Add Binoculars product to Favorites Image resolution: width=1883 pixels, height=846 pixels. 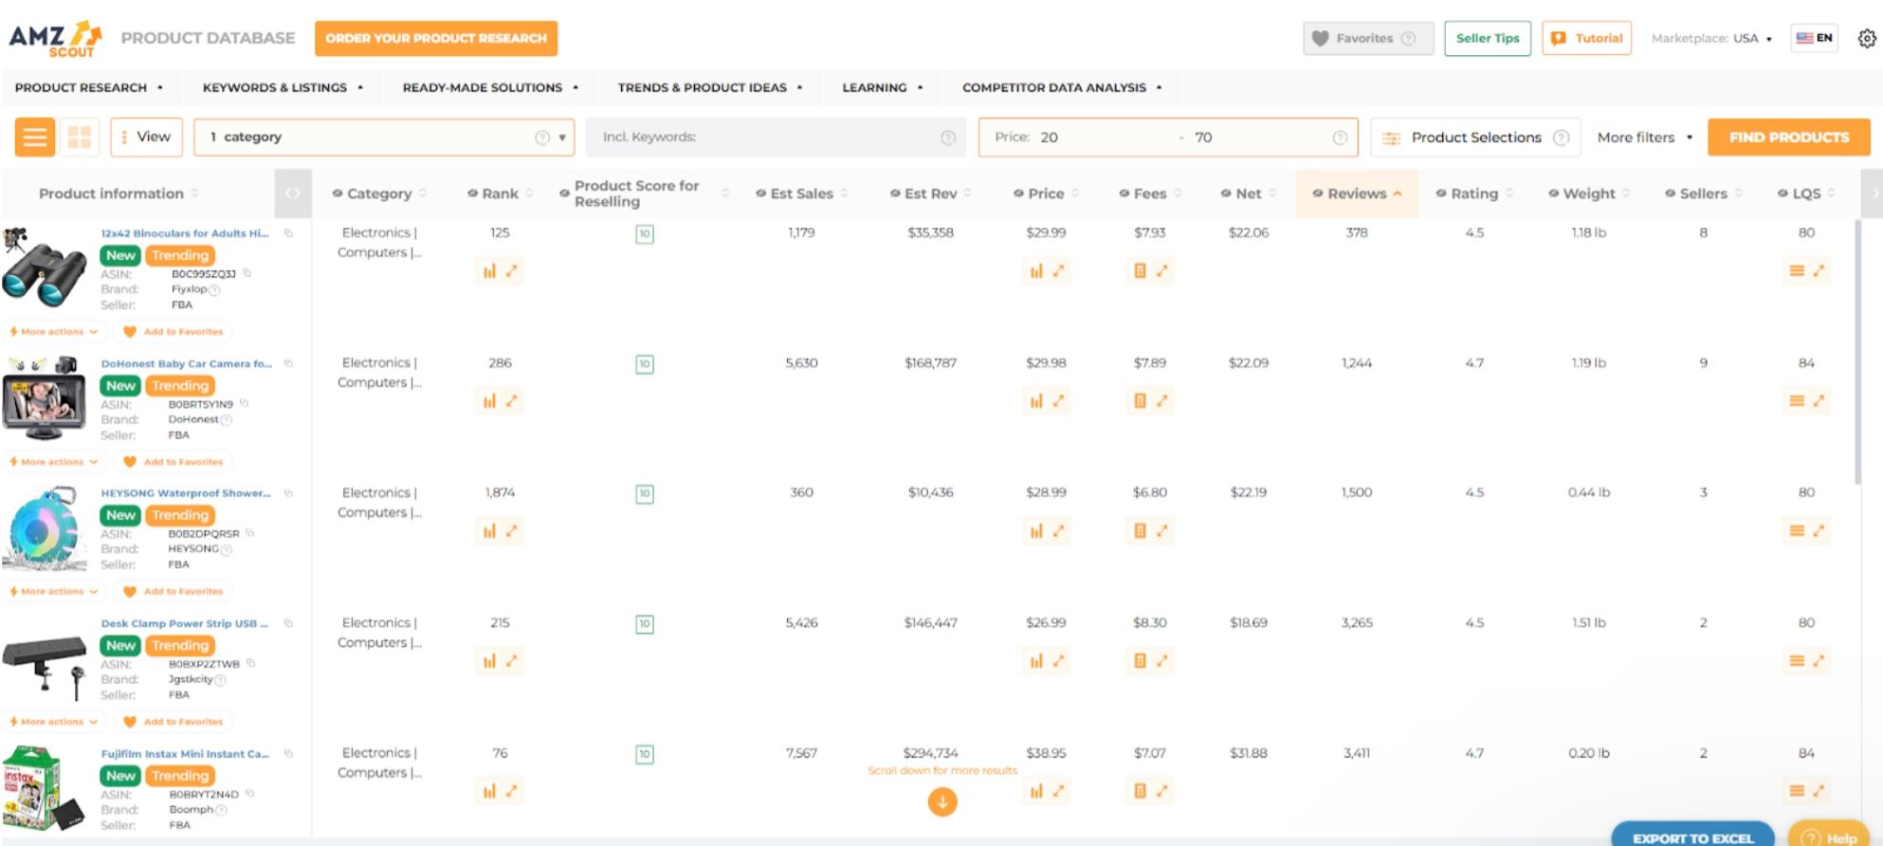[174, 332]
